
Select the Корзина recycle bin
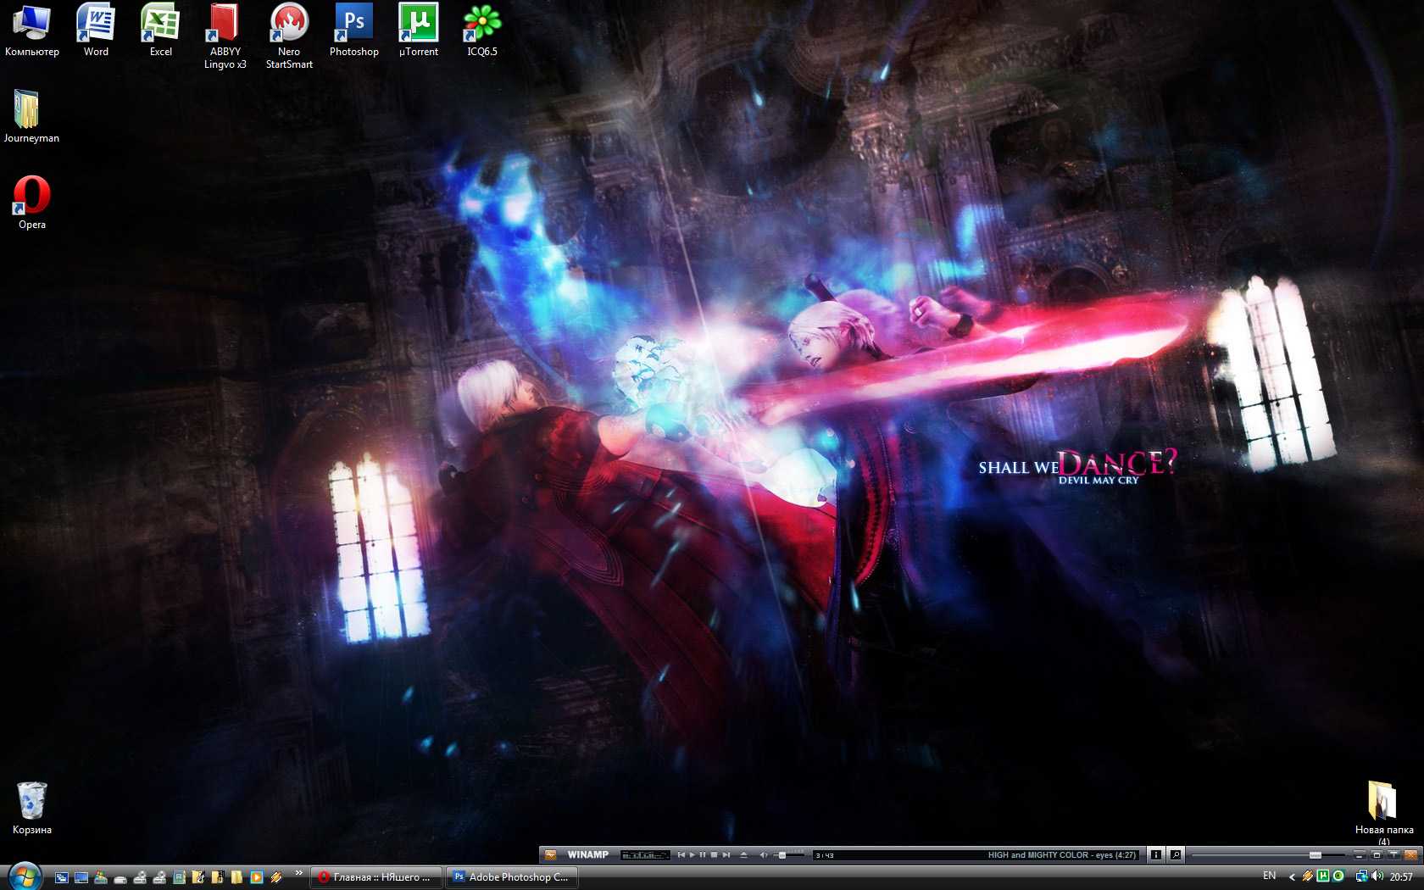[31, 808]
